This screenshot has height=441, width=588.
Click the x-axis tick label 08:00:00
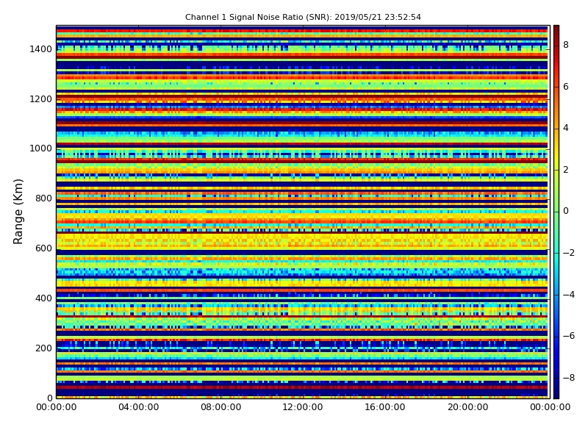[x=221, y=407]
